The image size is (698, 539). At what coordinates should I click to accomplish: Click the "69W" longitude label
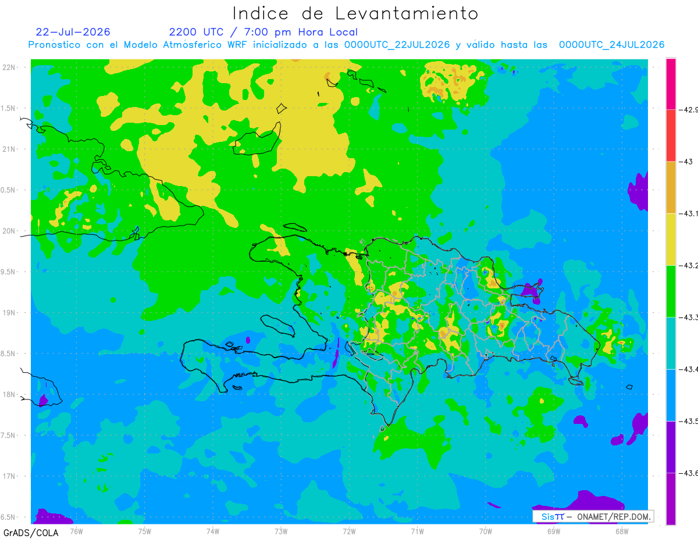pos(554,530)
